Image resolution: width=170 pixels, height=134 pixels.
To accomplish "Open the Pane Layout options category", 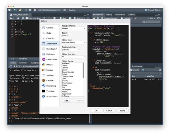I will coord(50,49).
